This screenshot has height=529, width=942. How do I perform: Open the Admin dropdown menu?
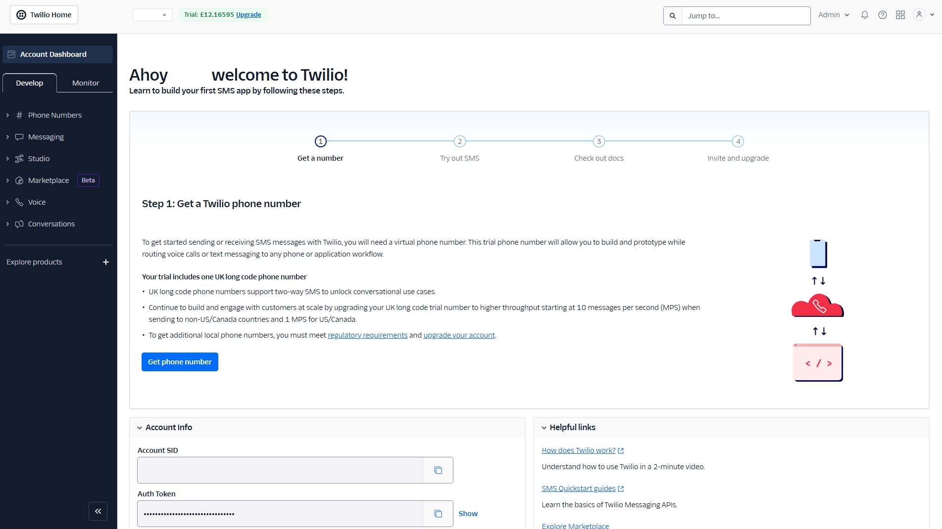(834, 15)
